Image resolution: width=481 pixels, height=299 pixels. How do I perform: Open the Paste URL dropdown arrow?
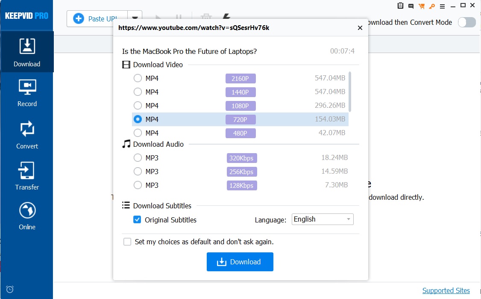coord(135,18)
